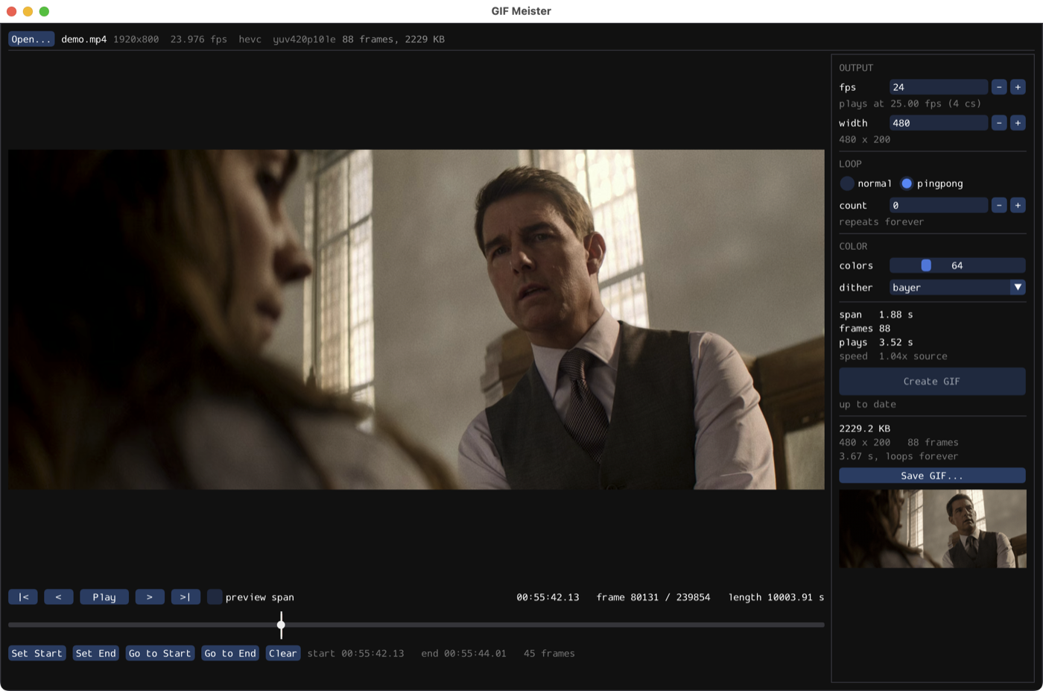The height and width of the screenshot is (691, 1043).
Task: Increase fps with the plus button
Action: coord(1018,87)
